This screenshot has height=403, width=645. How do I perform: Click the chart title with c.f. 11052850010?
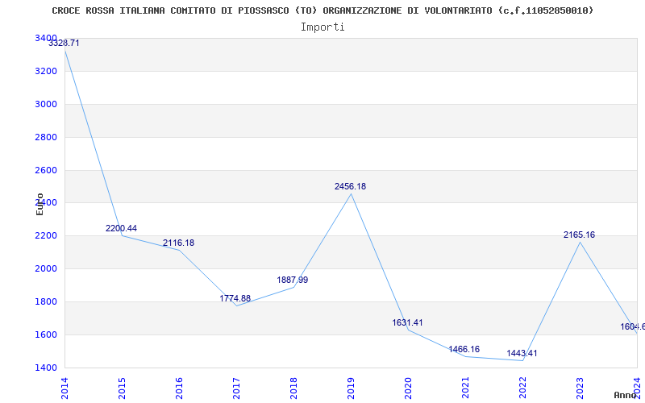tap(323, 10)
